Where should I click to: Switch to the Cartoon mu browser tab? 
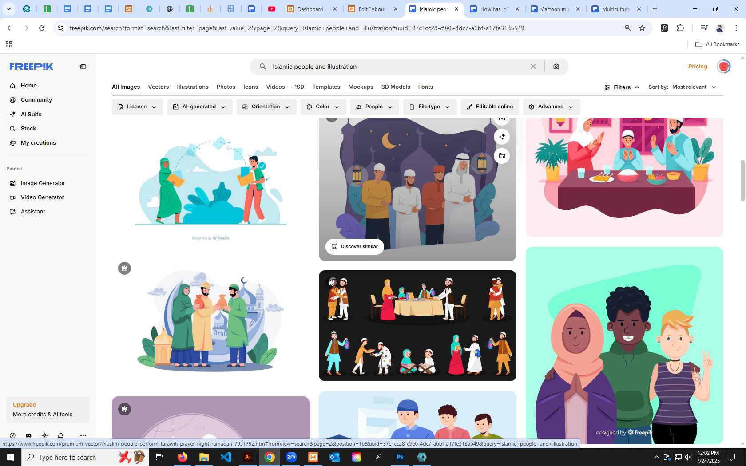[x=555, y=9]
